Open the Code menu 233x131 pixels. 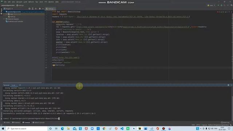(25, 2)
